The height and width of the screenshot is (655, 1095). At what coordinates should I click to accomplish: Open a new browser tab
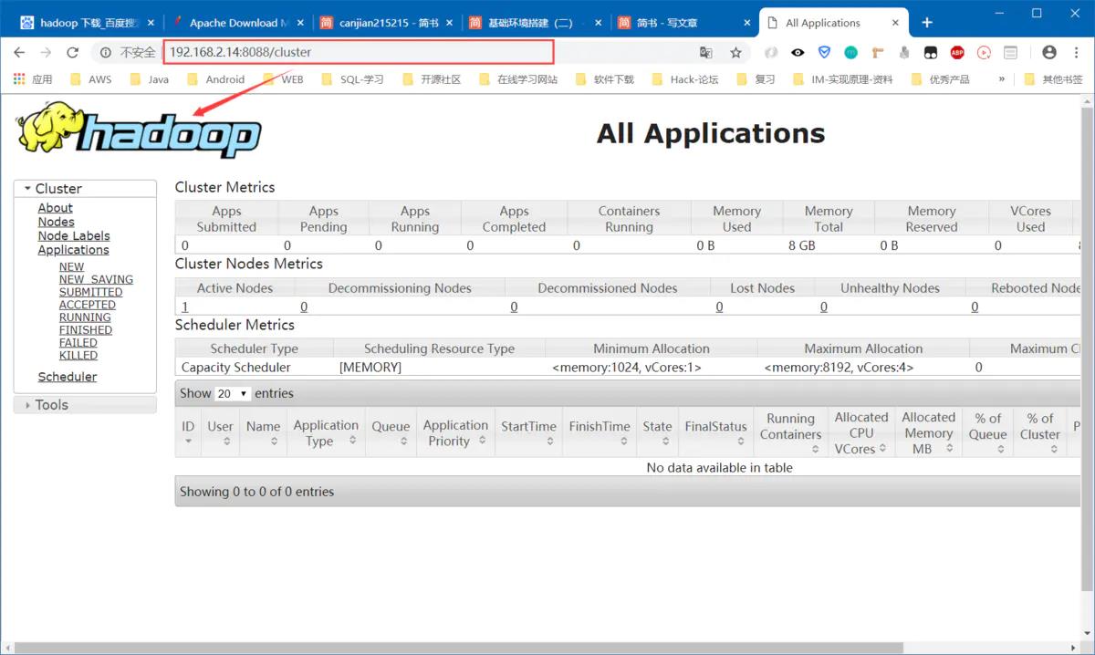coord(927,23)
